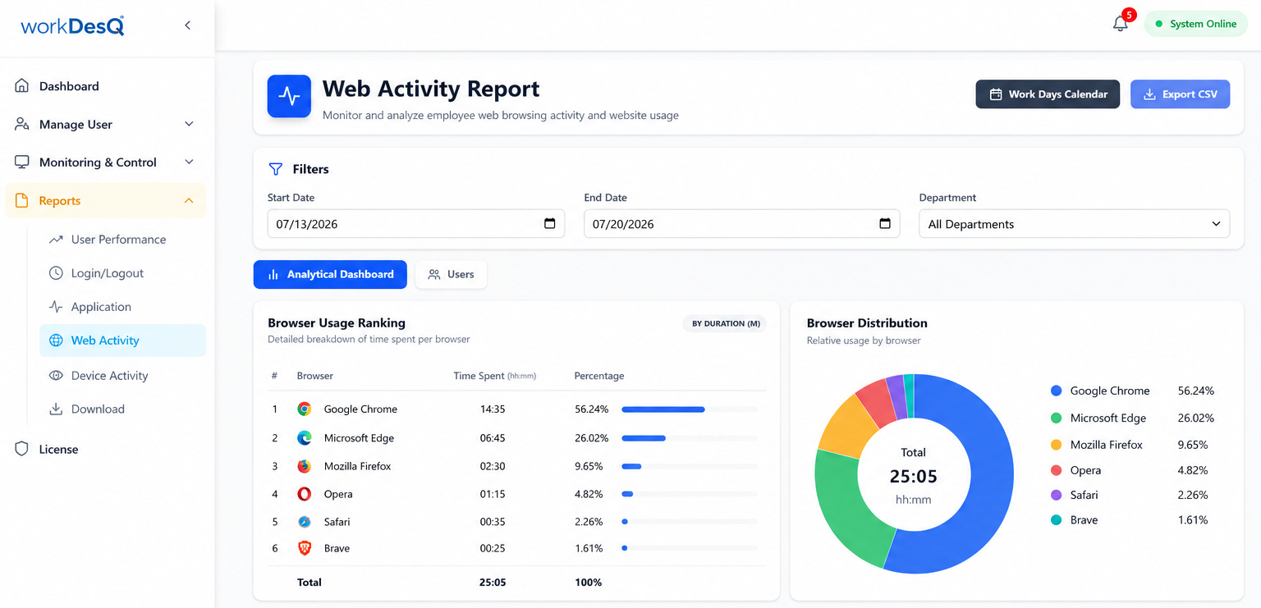Collapse the Reports section chevron

tap(189, 201)
